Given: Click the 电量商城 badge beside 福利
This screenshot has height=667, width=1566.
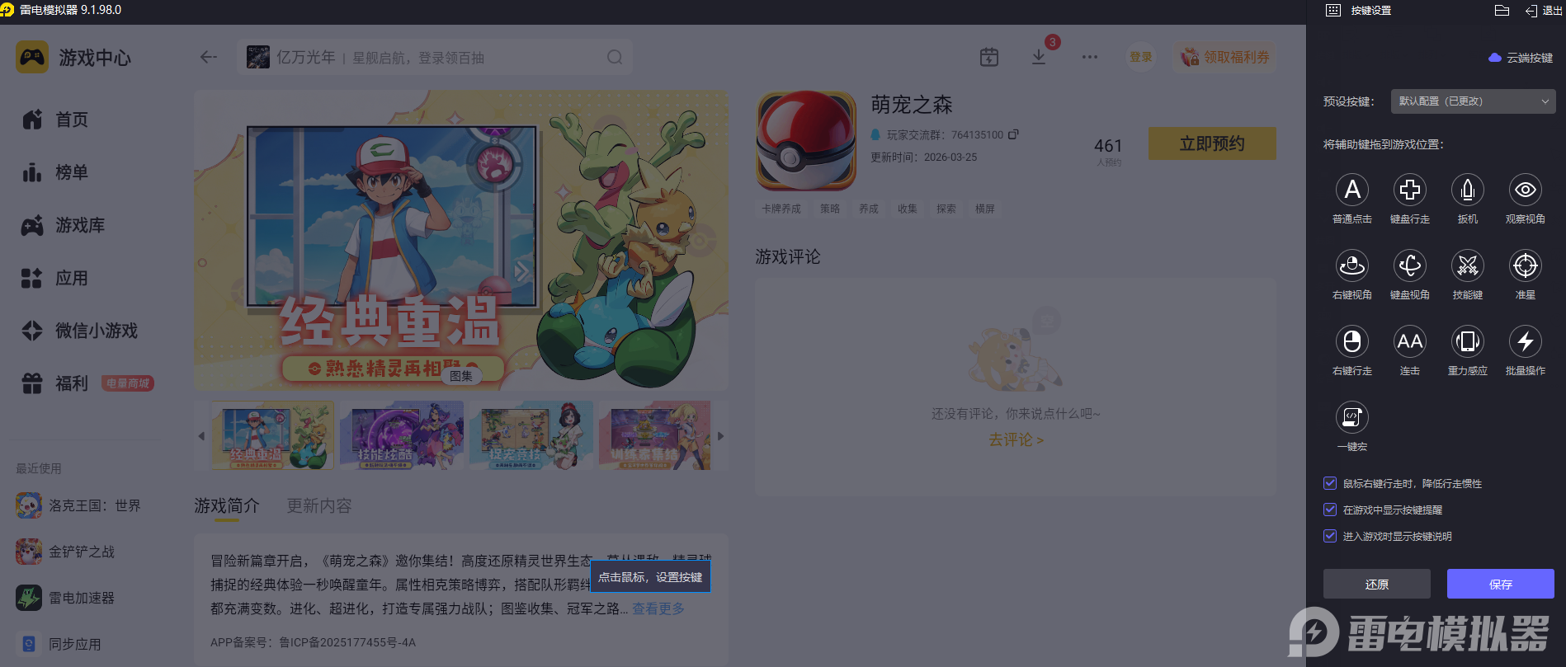Looking at the screenshot, I should 128,383.
